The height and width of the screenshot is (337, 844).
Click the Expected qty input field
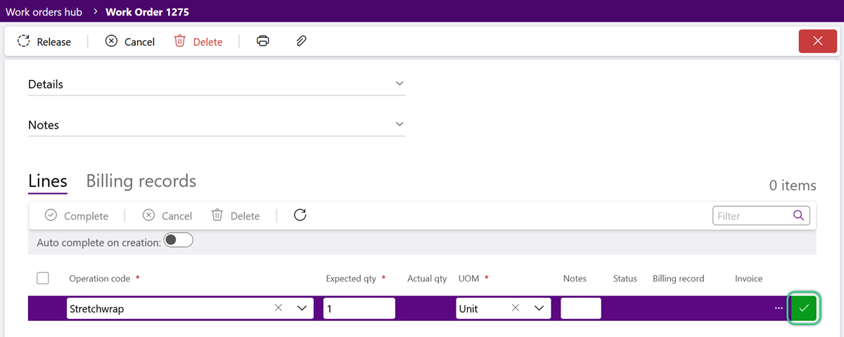point(359,308)
